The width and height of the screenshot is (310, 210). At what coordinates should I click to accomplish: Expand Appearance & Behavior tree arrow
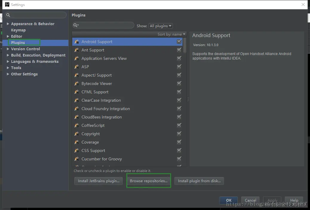8,24
